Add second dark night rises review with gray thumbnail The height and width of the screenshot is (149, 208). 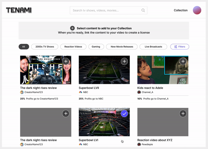point(66,114)
